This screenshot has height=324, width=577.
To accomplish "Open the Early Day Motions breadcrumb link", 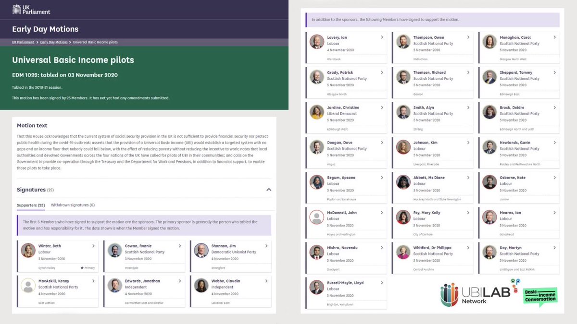I will click(x=54, y=42).
